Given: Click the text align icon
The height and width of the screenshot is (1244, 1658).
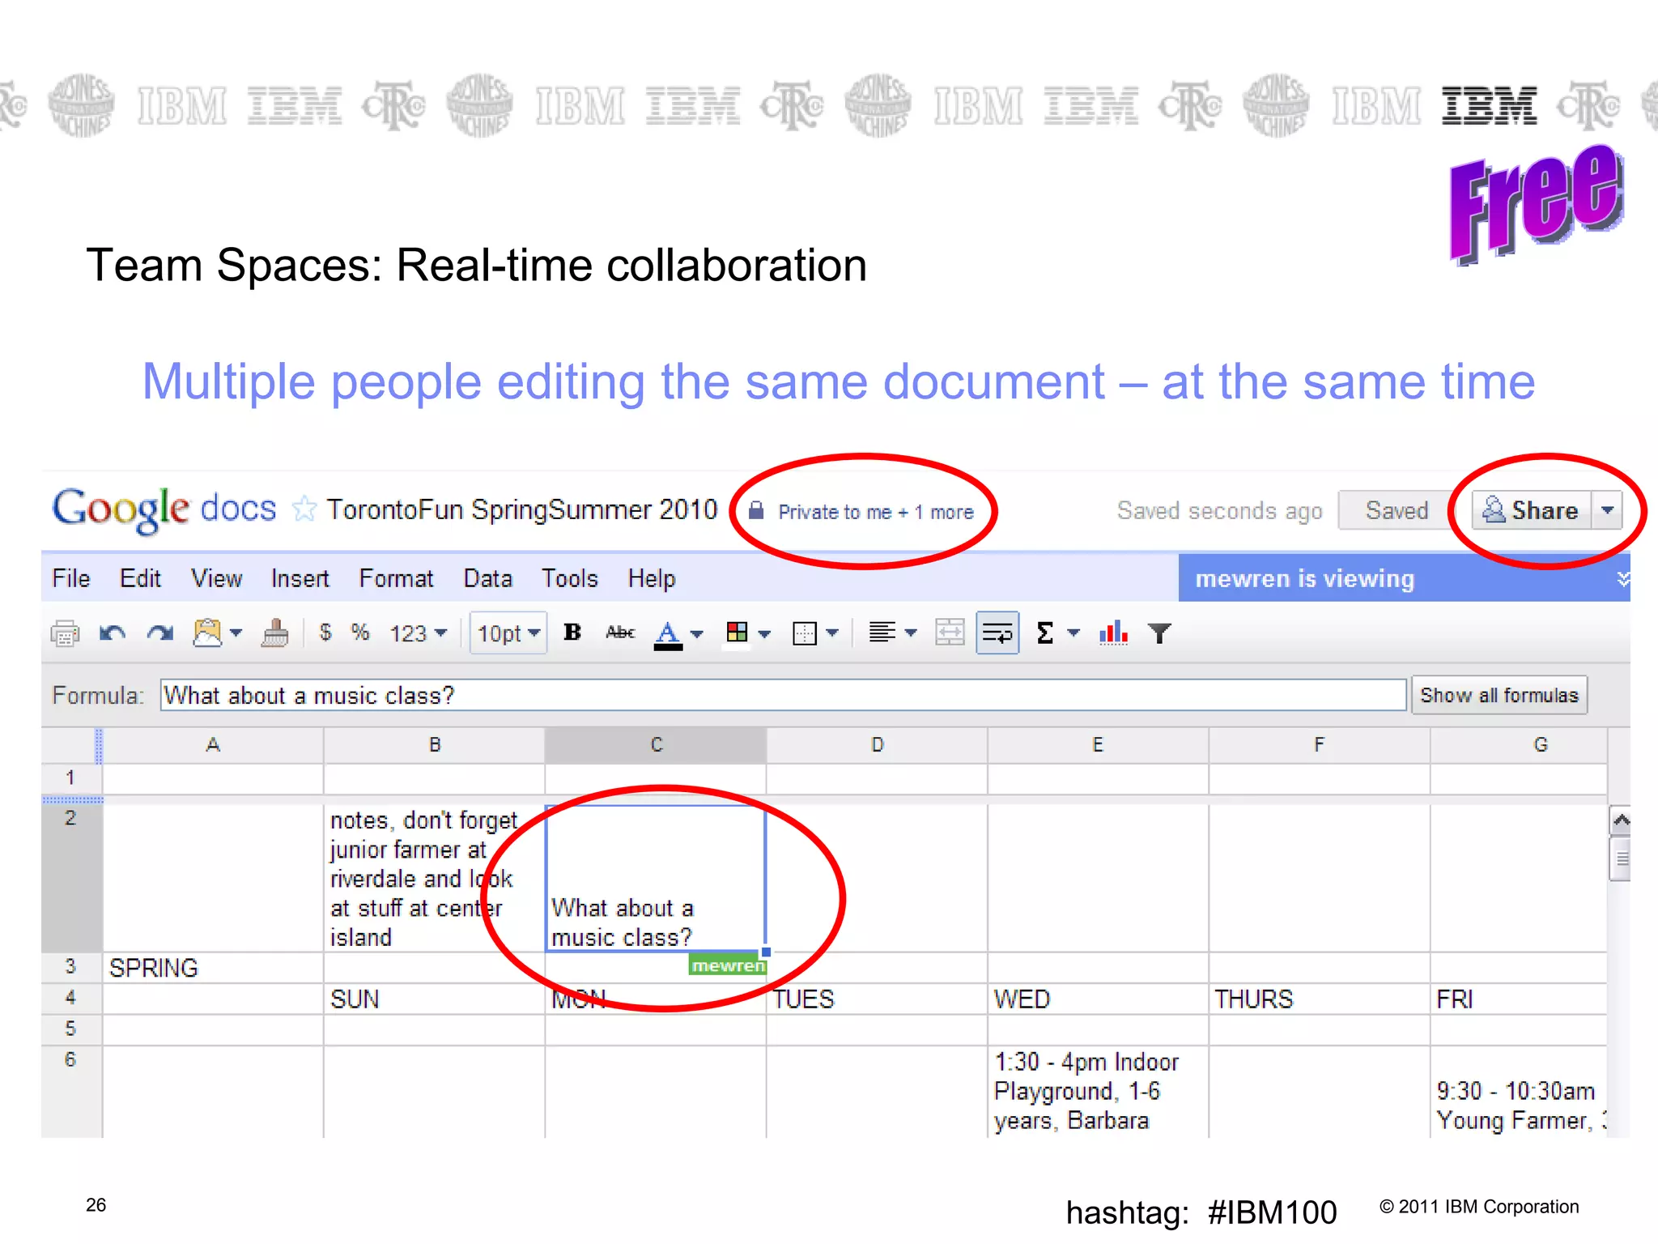Looking at the screenshot, I should coord(882,633).
